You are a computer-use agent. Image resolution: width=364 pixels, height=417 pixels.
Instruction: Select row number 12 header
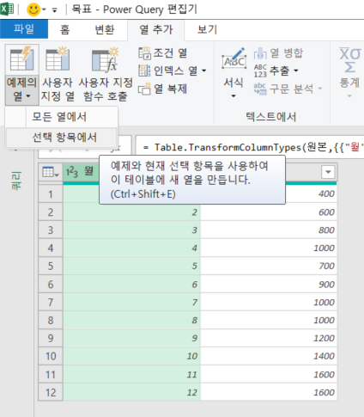click(51, 393)
